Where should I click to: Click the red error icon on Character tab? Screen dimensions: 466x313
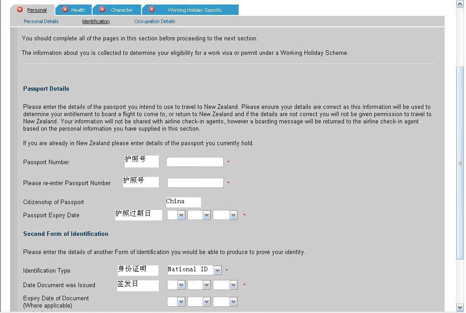(x=102, y=10)
